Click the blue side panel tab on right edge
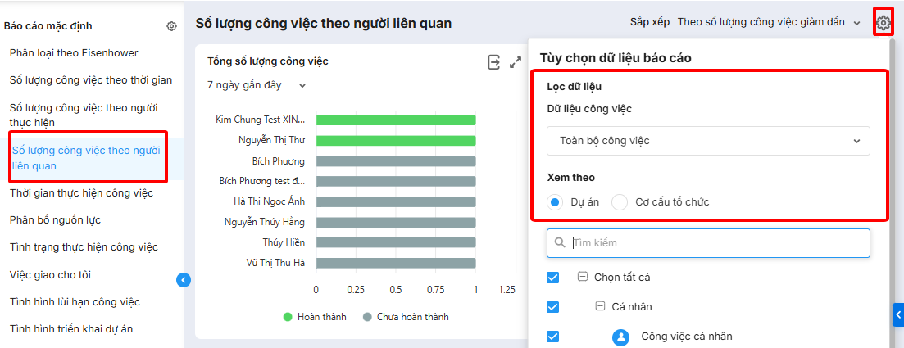Screen dimensions: 904x348 [x=898, y=314]
